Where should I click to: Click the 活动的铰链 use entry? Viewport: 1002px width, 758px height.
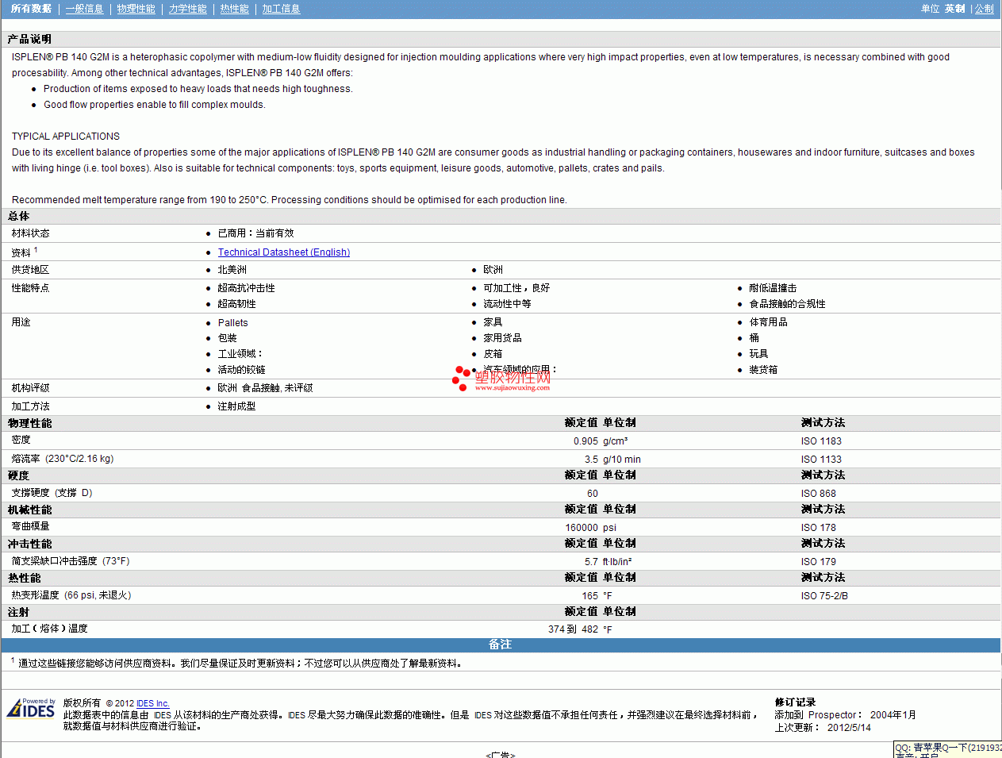[x=241, y=370]
